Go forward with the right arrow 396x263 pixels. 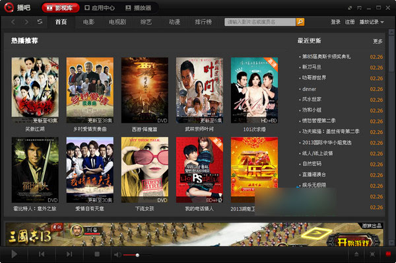click(26, 22)
